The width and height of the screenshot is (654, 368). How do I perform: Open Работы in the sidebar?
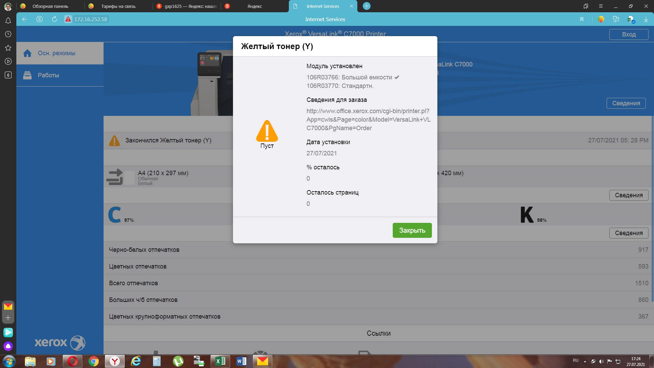(x=60, y=75)
